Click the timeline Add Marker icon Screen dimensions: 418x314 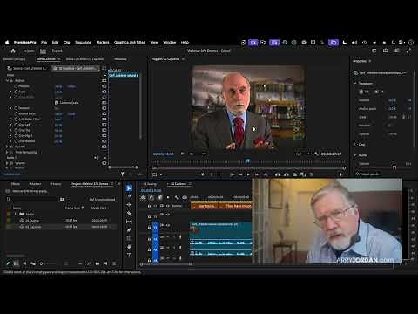168,198
